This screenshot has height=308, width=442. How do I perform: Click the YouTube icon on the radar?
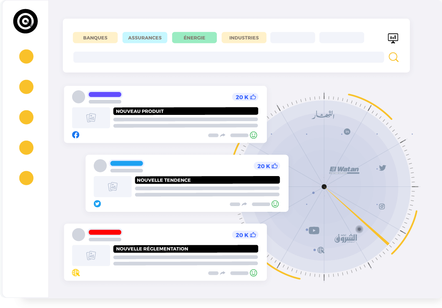click(x=314, y=230)
